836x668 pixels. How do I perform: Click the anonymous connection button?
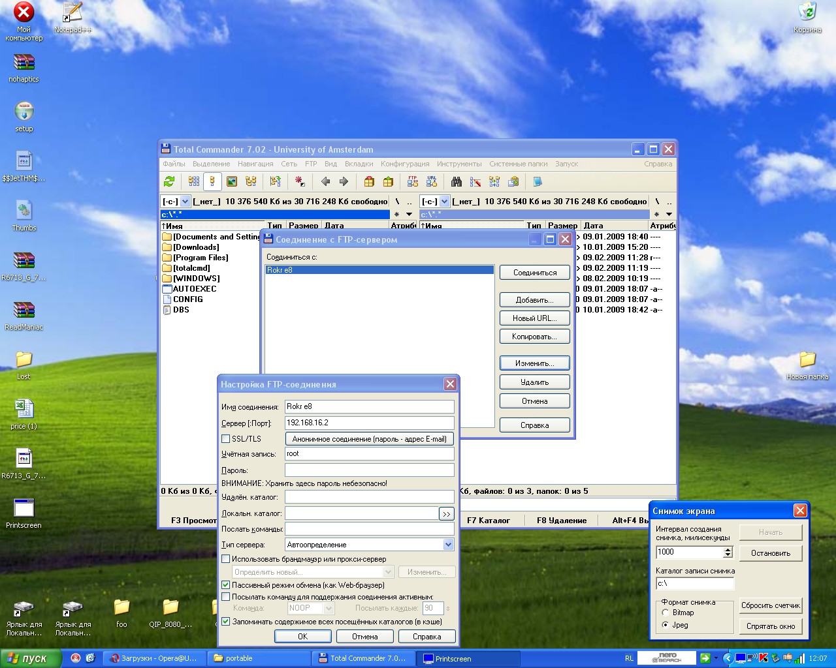(x=370, y=439)
